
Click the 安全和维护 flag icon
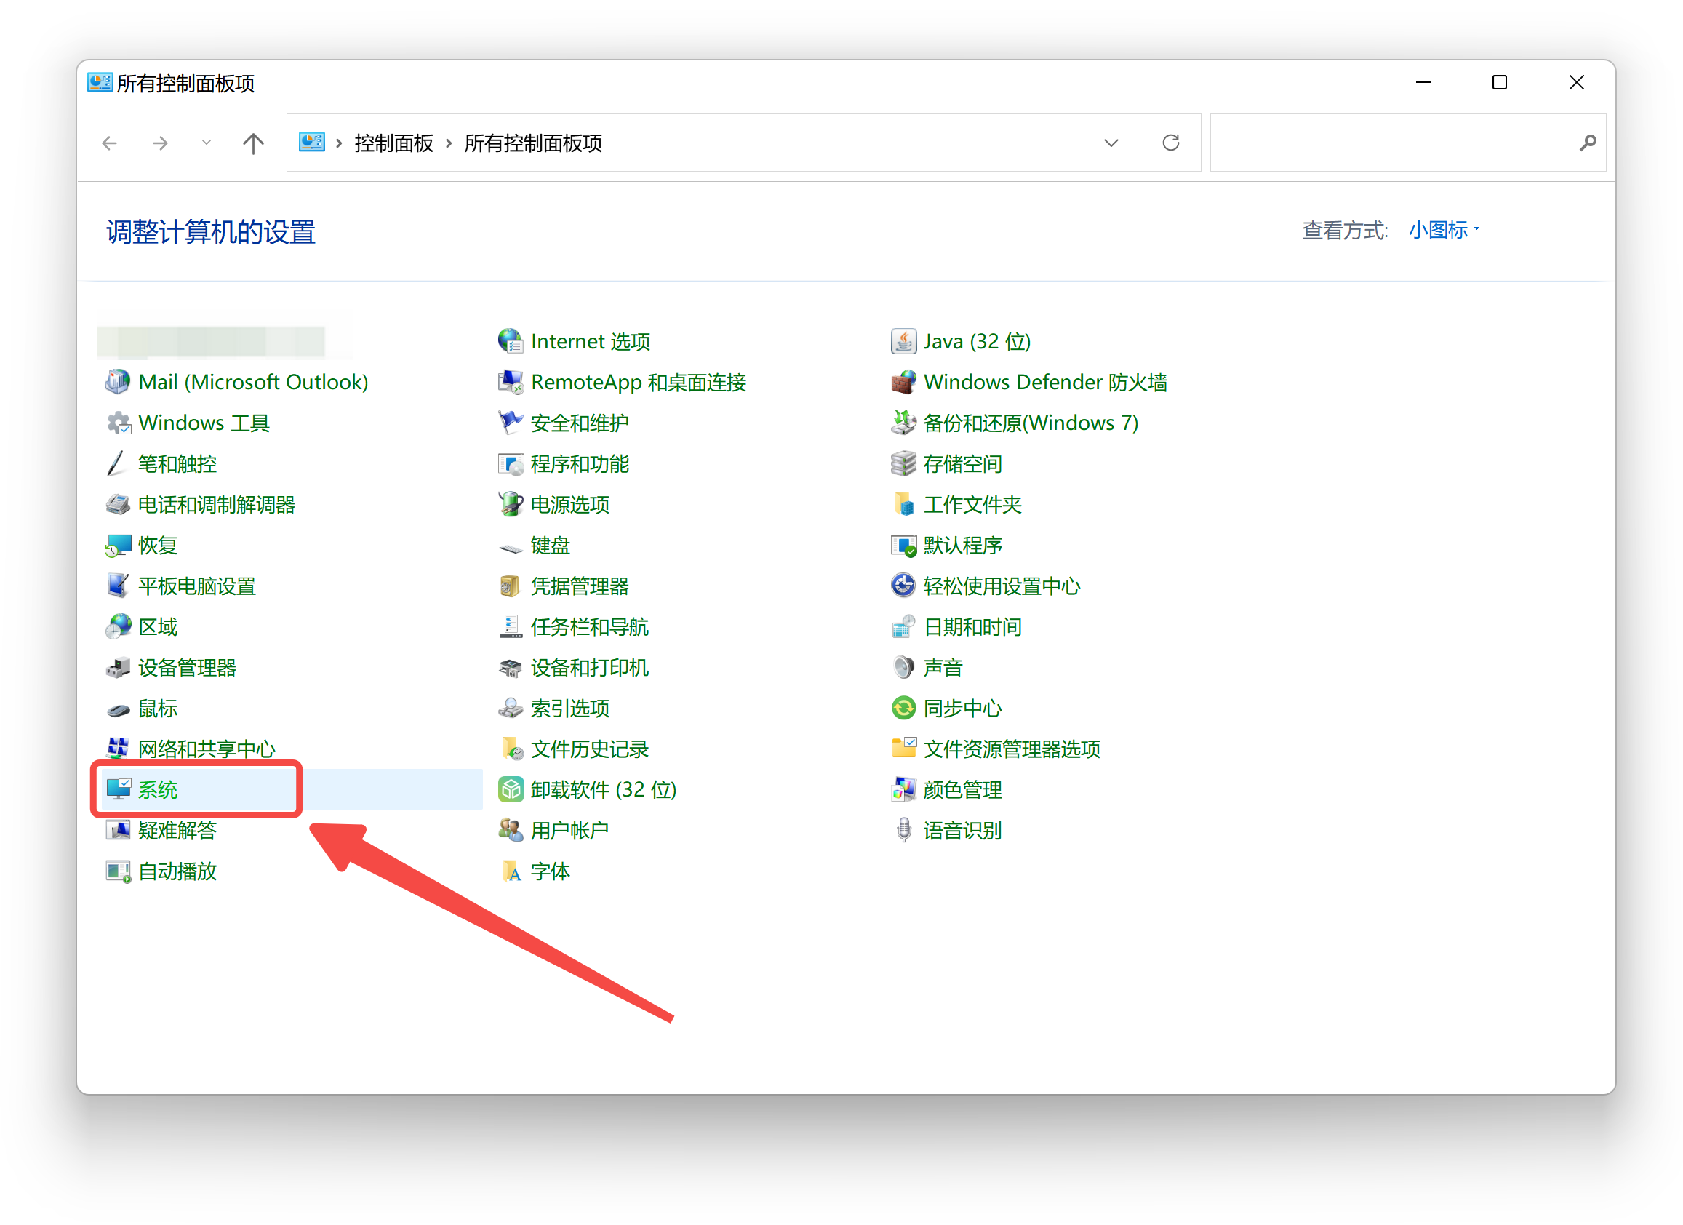(511, 423)
